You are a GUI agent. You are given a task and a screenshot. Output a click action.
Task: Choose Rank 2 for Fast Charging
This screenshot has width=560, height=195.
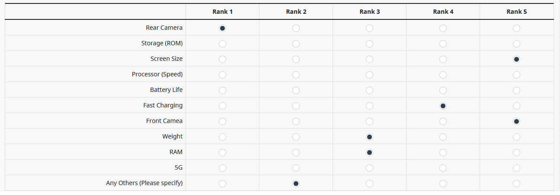pos(296,106)
